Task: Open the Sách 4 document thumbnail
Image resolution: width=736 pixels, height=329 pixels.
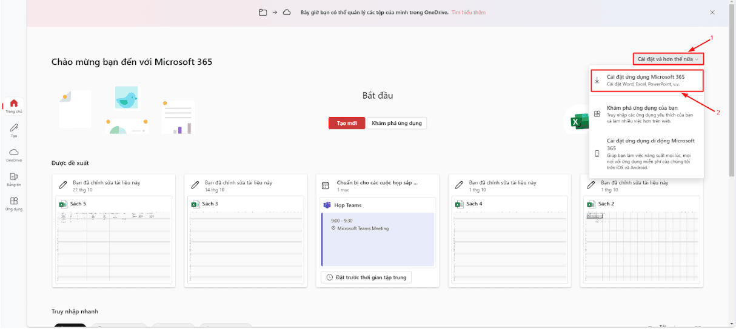Action: 509,240
